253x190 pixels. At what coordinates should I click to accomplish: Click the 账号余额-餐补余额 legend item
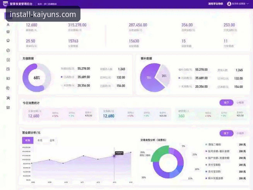pos(217,151)
